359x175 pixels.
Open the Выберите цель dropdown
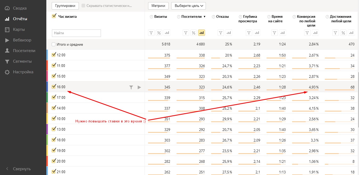(x=189, y=6)
